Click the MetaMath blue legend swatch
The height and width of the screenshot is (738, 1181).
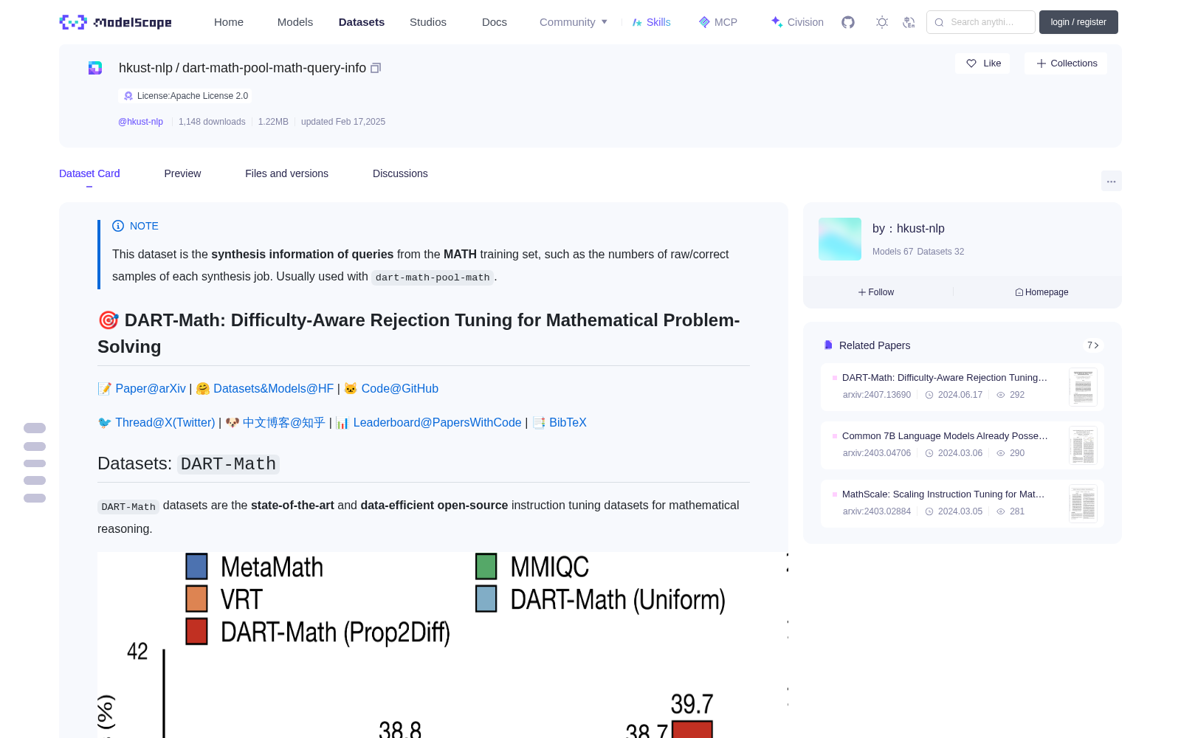tap(196, 566)
